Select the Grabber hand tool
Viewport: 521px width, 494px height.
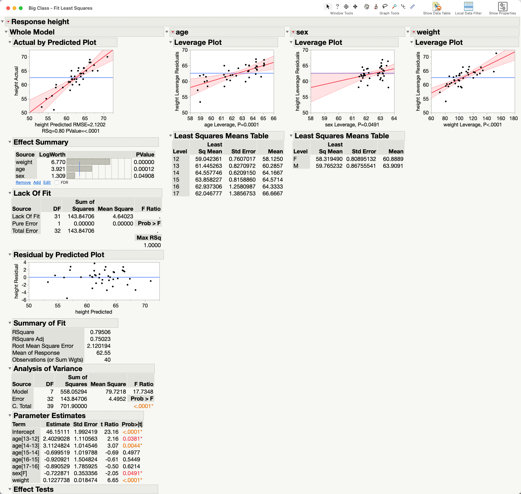click(x=366, y=6)
